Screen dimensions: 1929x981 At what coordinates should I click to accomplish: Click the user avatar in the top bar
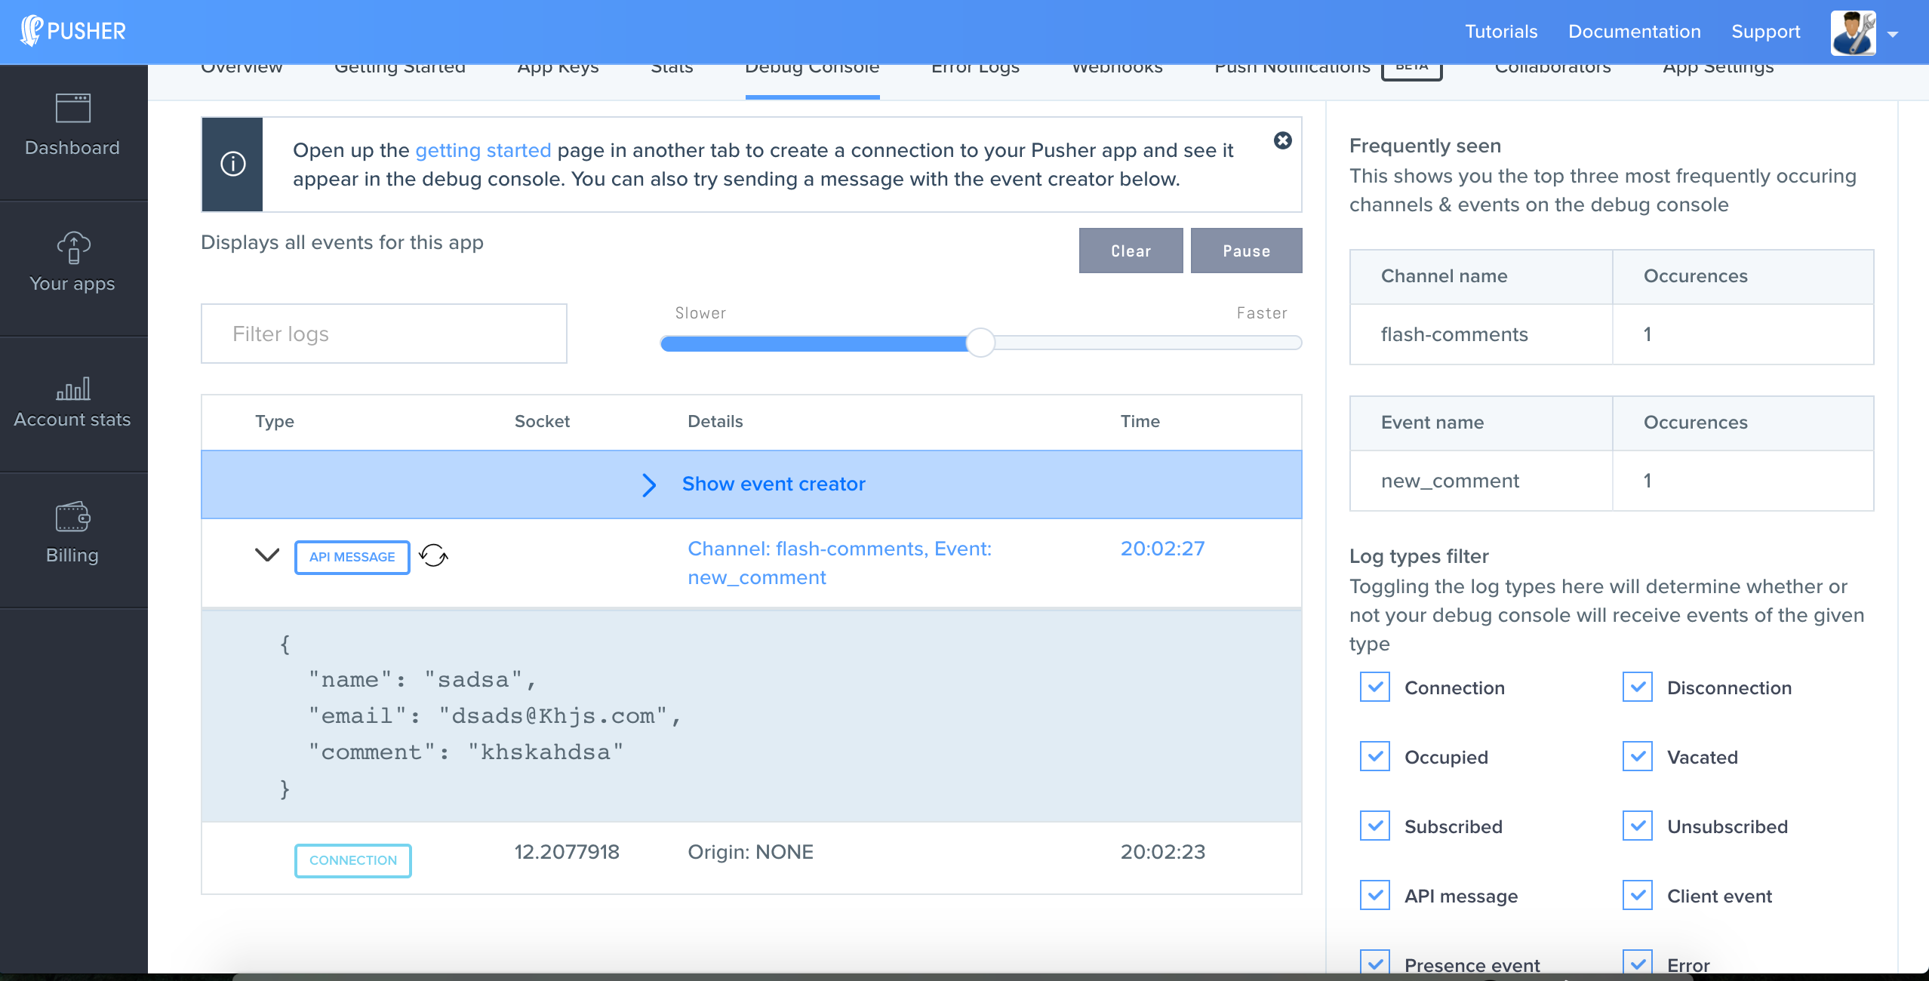[1854, 32]
